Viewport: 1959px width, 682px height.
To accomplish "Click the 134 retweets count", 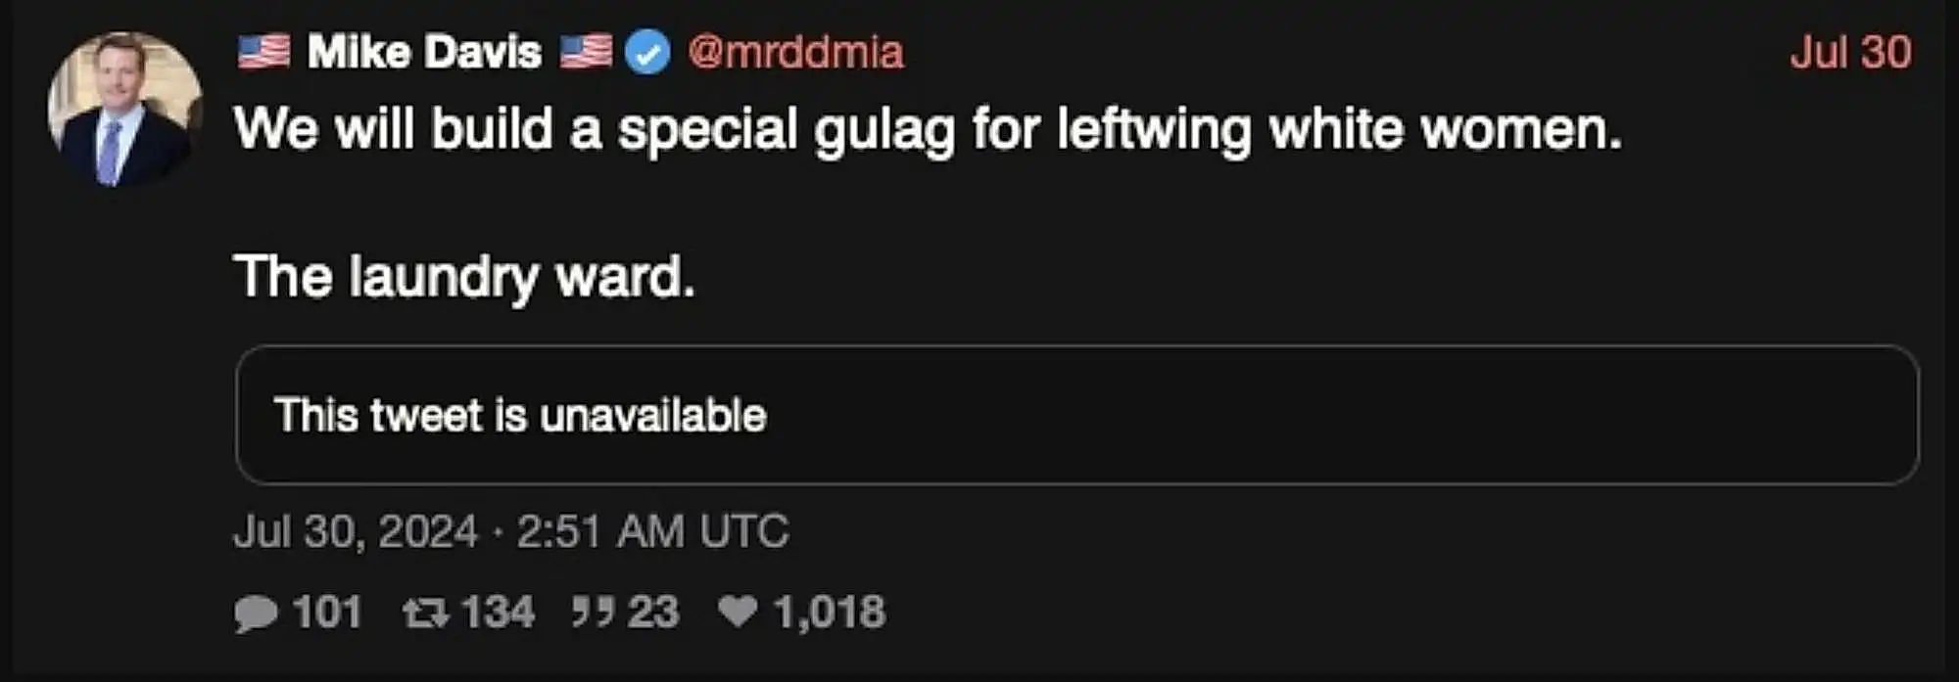I will (498, 613).
